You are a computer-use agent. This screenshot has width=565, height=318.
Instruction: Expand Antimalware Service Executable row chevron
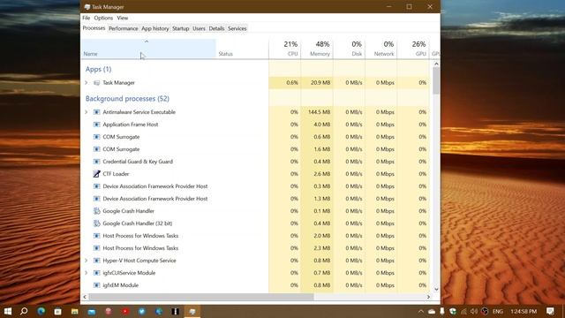coord(87,112)
